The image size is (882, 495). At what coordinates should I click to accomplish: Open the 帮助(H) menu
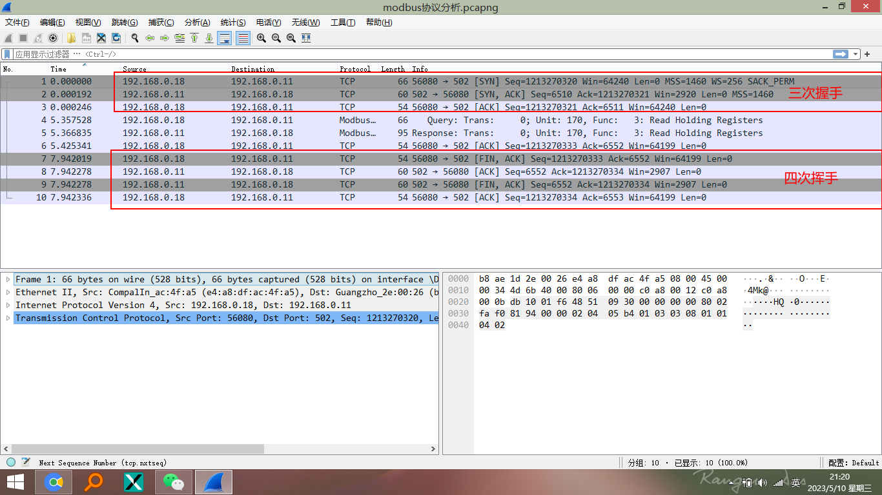pyautogui.click(x=379, y=22)
